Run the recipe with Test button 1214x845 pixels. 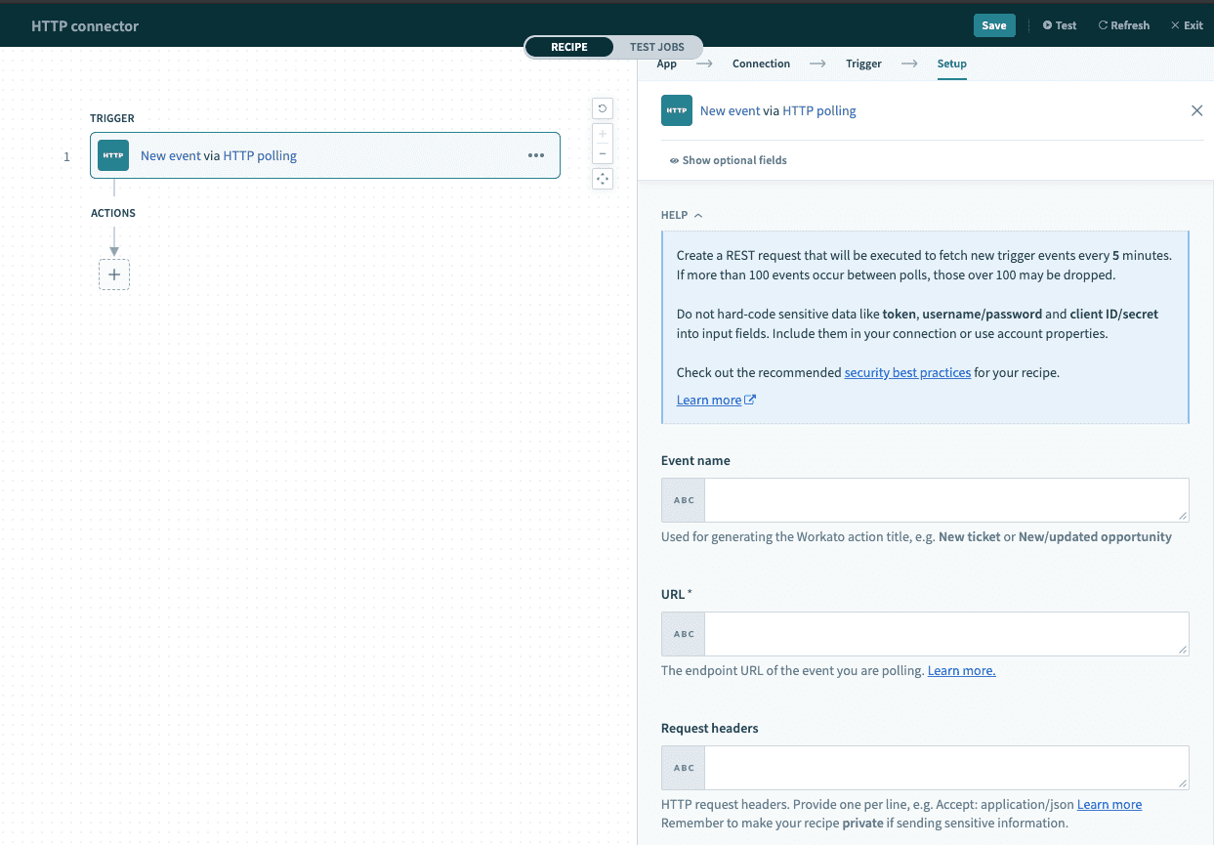pos(1059,25)
